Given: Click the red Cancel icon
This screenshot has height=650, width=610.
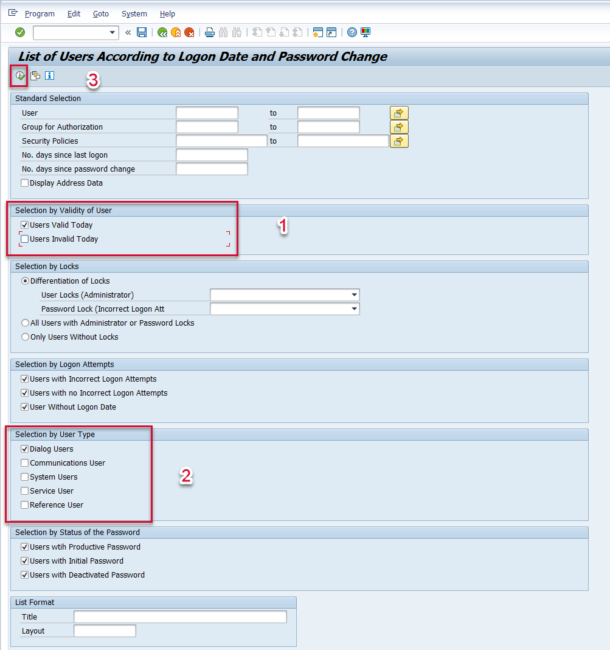Looking at the screenshot, I should point(189,32).
